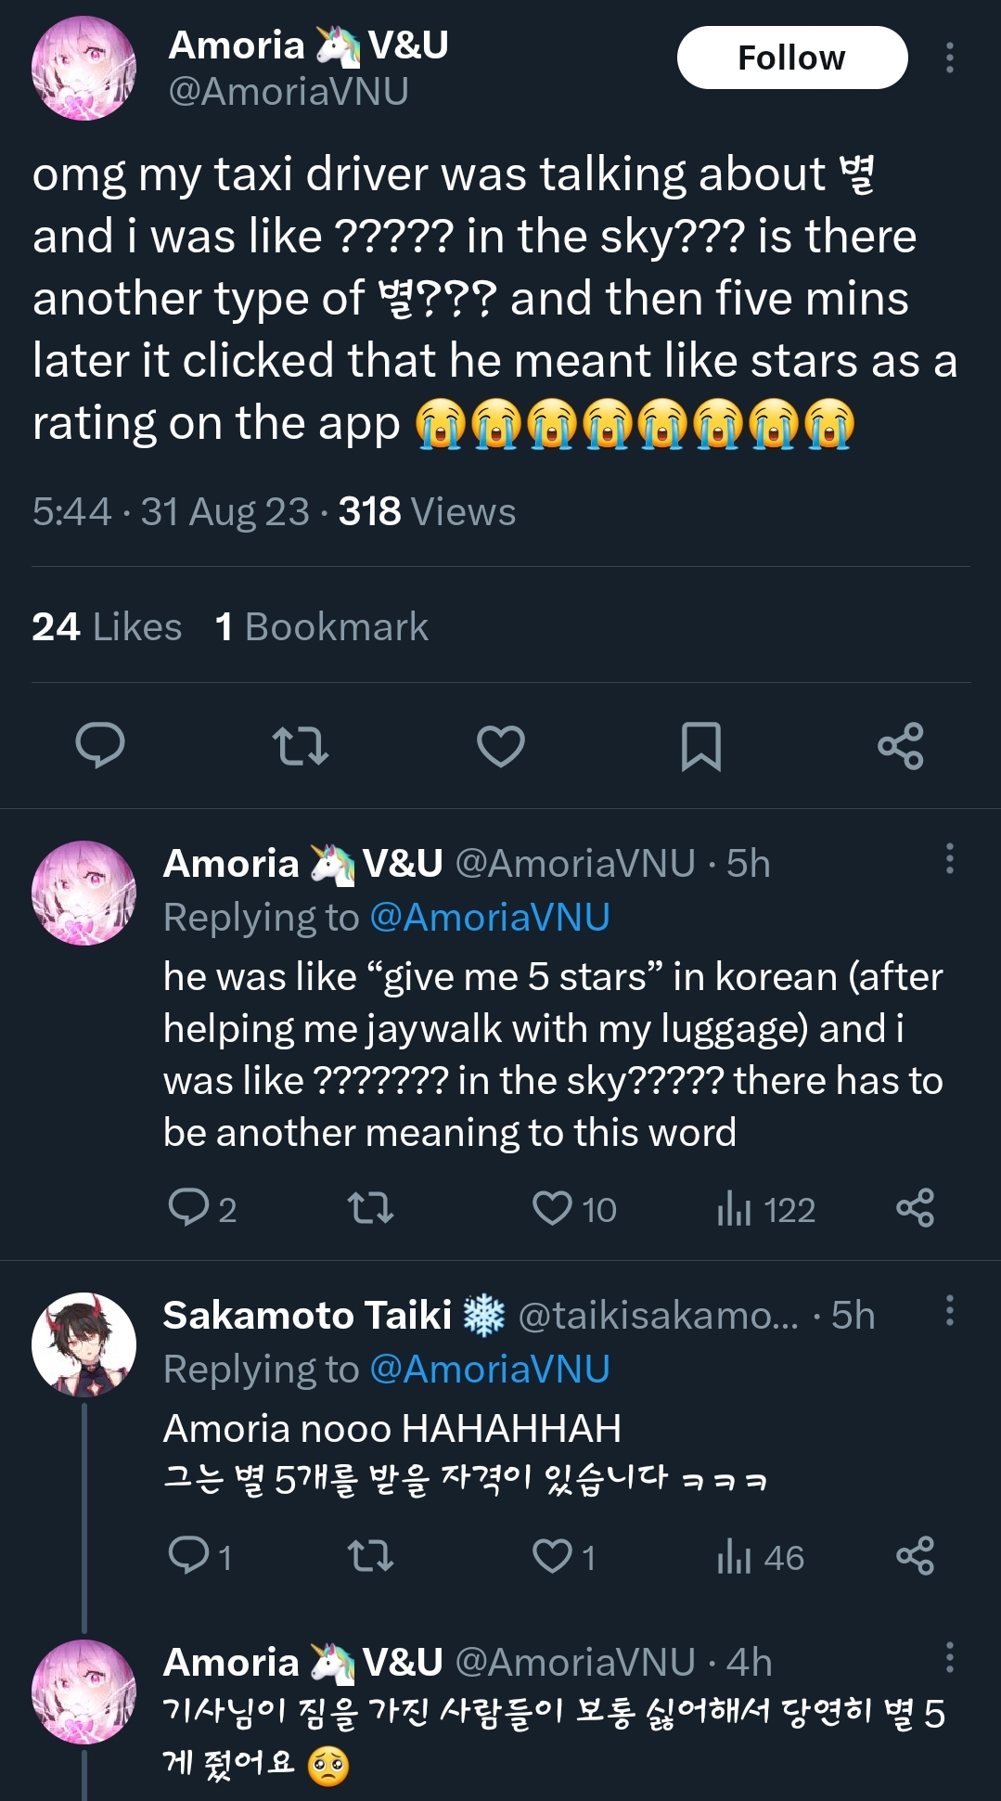The width and height of the screenshot is (1001, 1801).
Task: Reply to the main tweet
Action: click(x=100, y=745)
